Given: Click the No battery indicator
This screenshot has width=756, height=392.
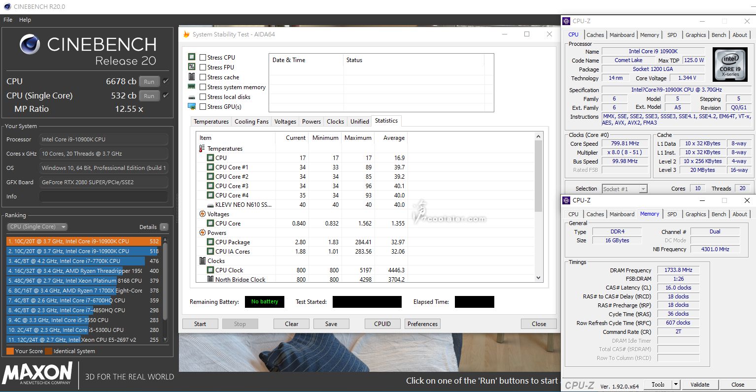Looking at the screenshot, I should [265, 302].
